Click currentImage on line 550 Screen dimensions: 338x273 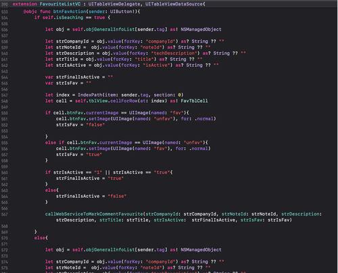click(102, 113)
